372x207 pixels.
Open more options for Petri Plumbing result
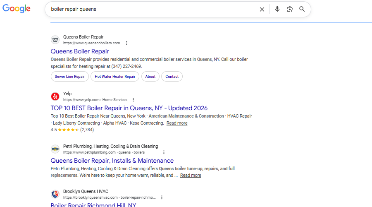coord(164,152)
